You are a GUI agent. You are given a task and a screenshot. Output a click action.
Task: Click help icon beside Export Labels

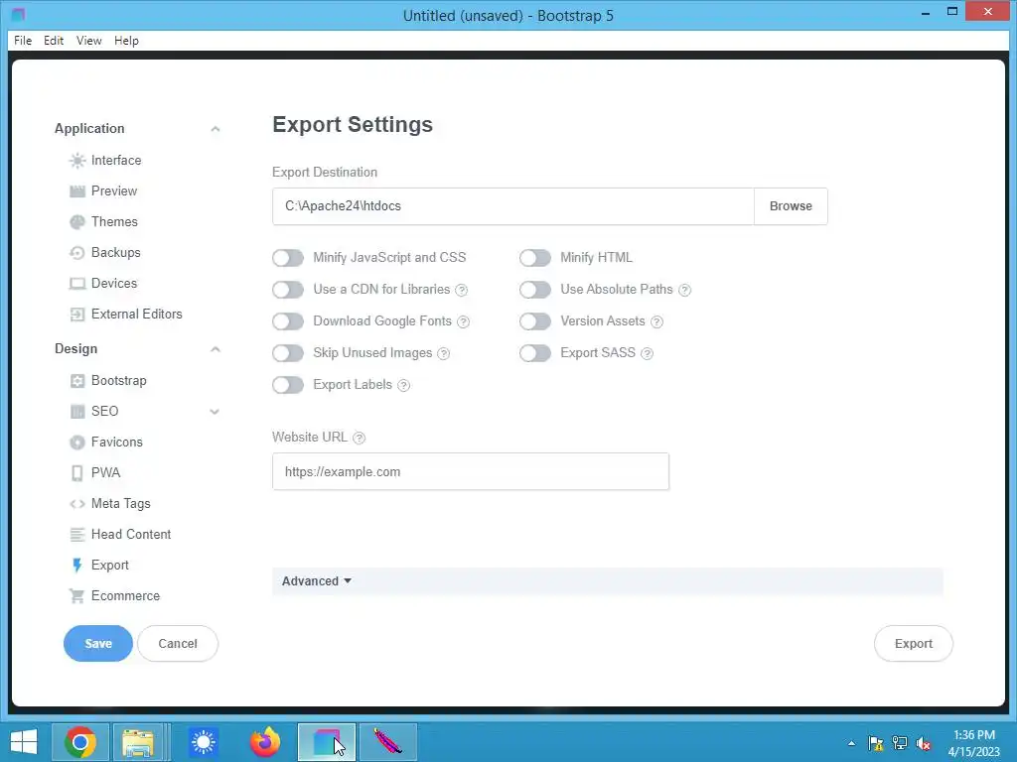pos(403,386)
